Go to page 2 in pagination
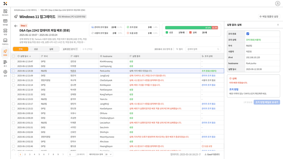The height and width of the screenshot is (159, 283). (x=25, y=154)
